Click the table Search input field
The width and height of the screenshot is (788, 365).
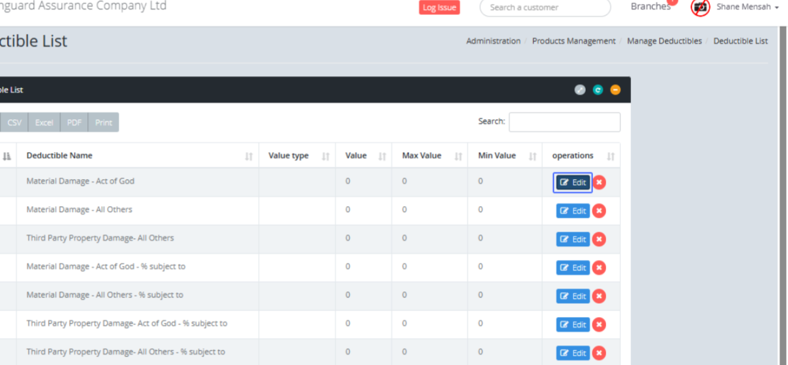click(x=564, y=122)
